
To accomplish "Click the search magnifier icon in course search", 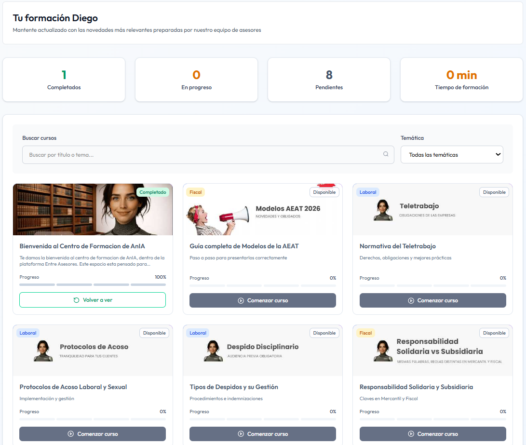I will pos(386,155).
